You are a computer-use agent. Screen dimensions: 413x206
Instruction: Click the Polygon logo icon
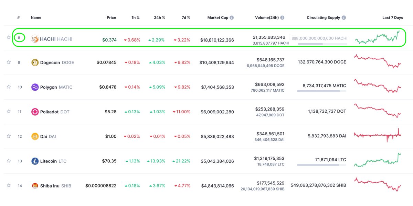coord(35,87)
